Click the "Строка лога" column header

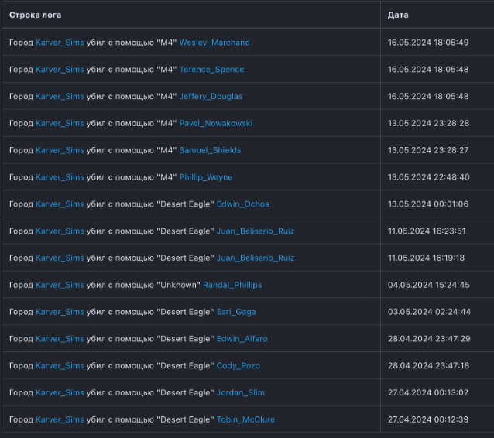click(36, 15)
